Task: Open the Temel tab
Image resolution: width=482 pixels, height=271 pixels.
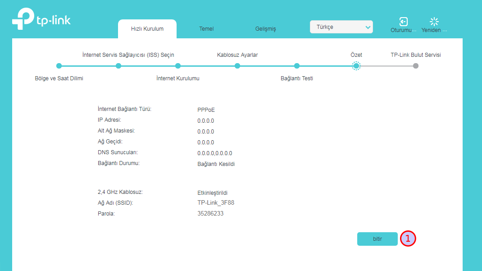Action: coord(206,29)
